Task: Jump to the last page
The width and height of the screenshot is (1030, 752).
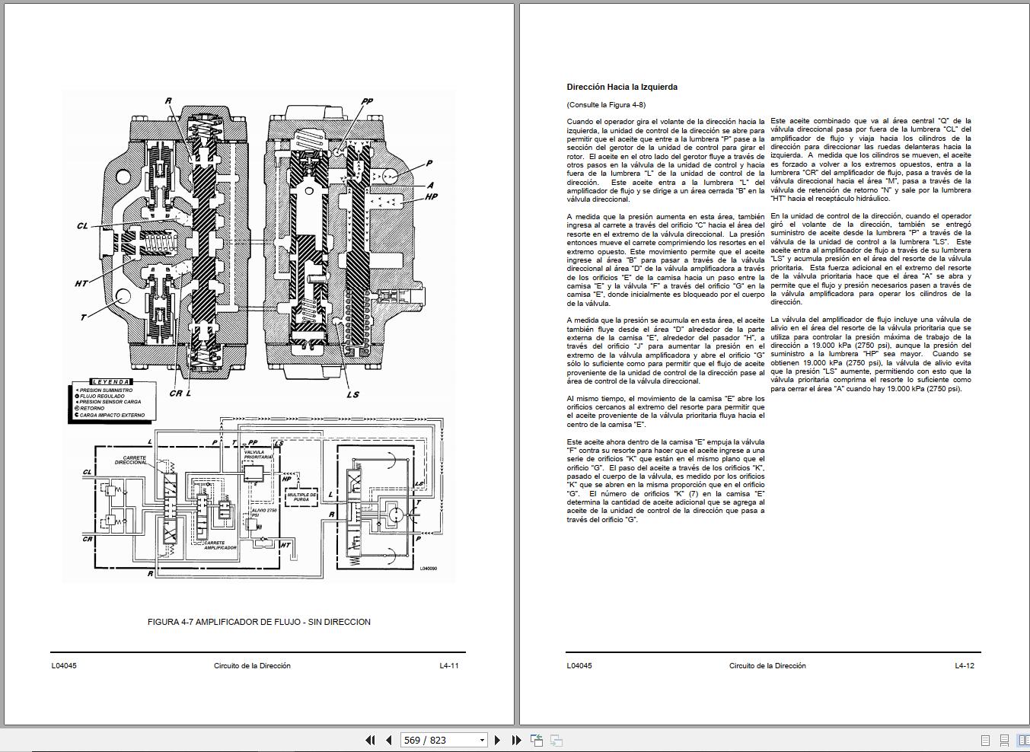Action: coord(516,740)
